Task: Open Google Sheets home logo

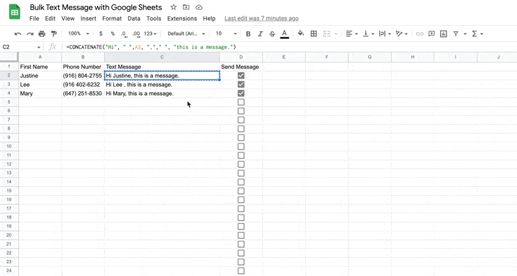Action: pyautogui.click(x=14, y=12)
